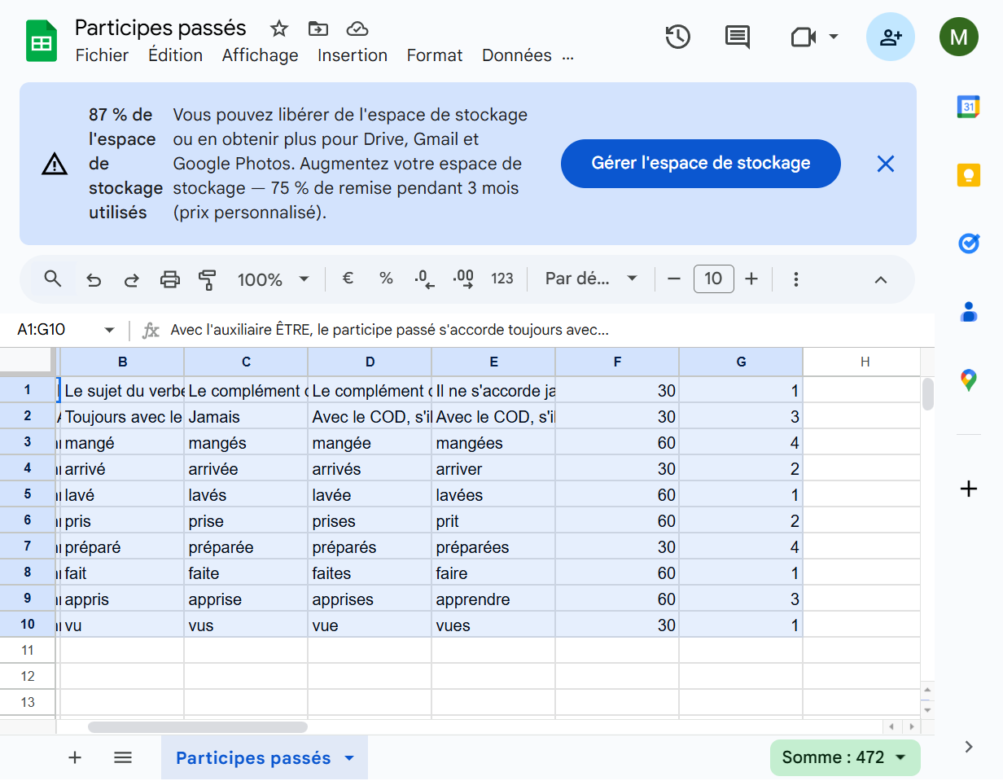Select row 5 header
The width and height of the screenshot is (1003, 781).
[28, 494]
